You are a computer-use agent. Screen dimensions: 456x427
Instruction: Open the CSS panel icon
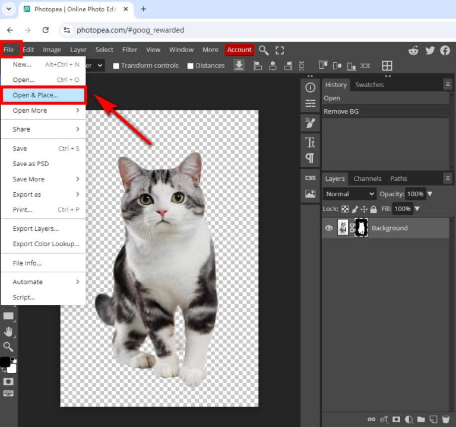[310, 178]
